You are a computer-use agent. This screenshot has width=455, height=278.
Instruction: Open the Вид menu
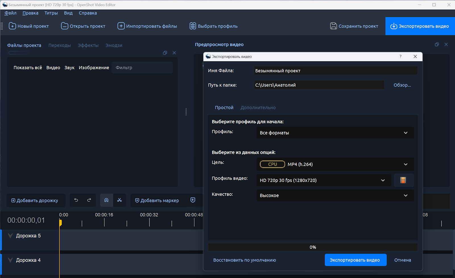(x=68, y=13)
